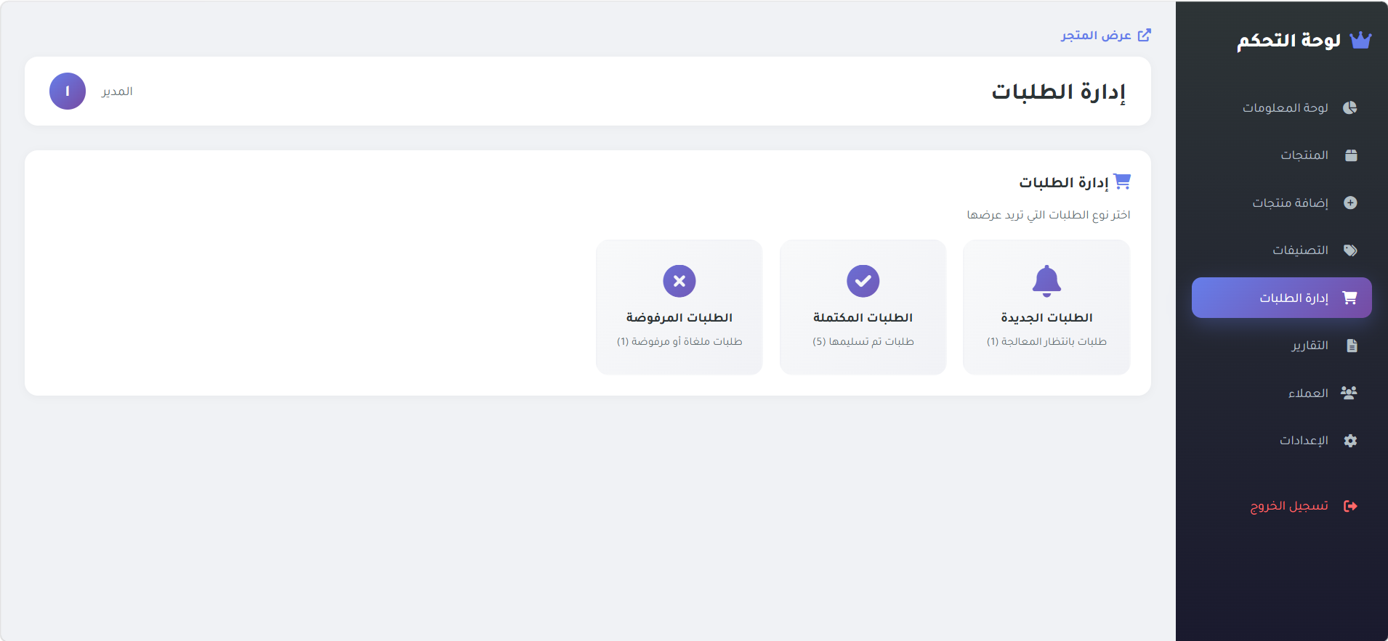Click the reports document icon
The height and width of the screenshot is (641, 1388).
1352,346
